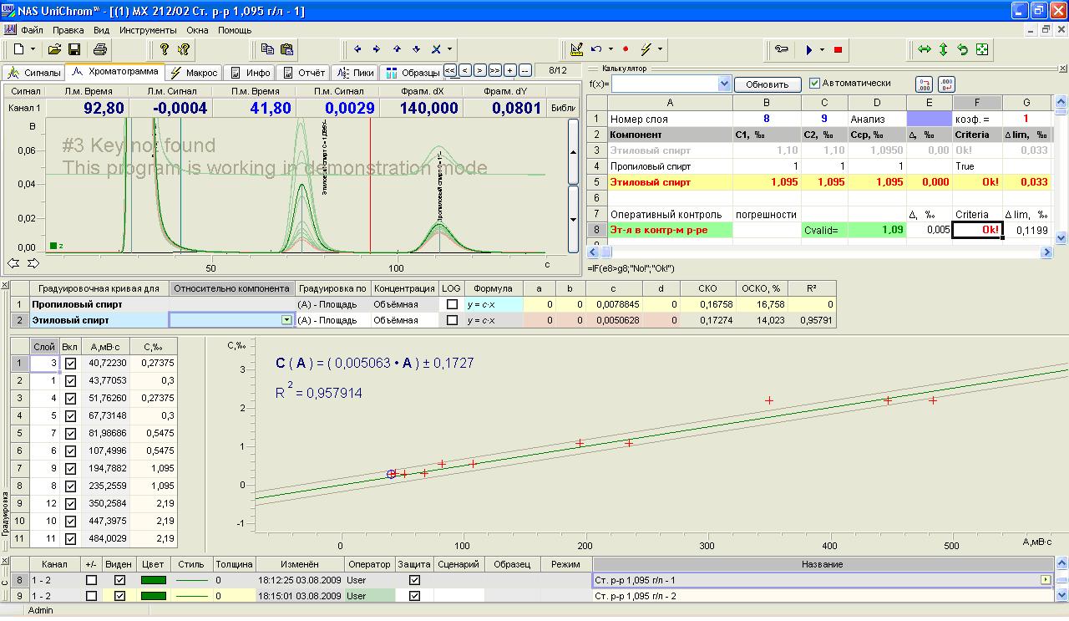Image resolution: width=1069 pixels, height=621 pixels.
Task: Fit chromatogram vertically with green double arrow
Action: (x=944, y=49)
